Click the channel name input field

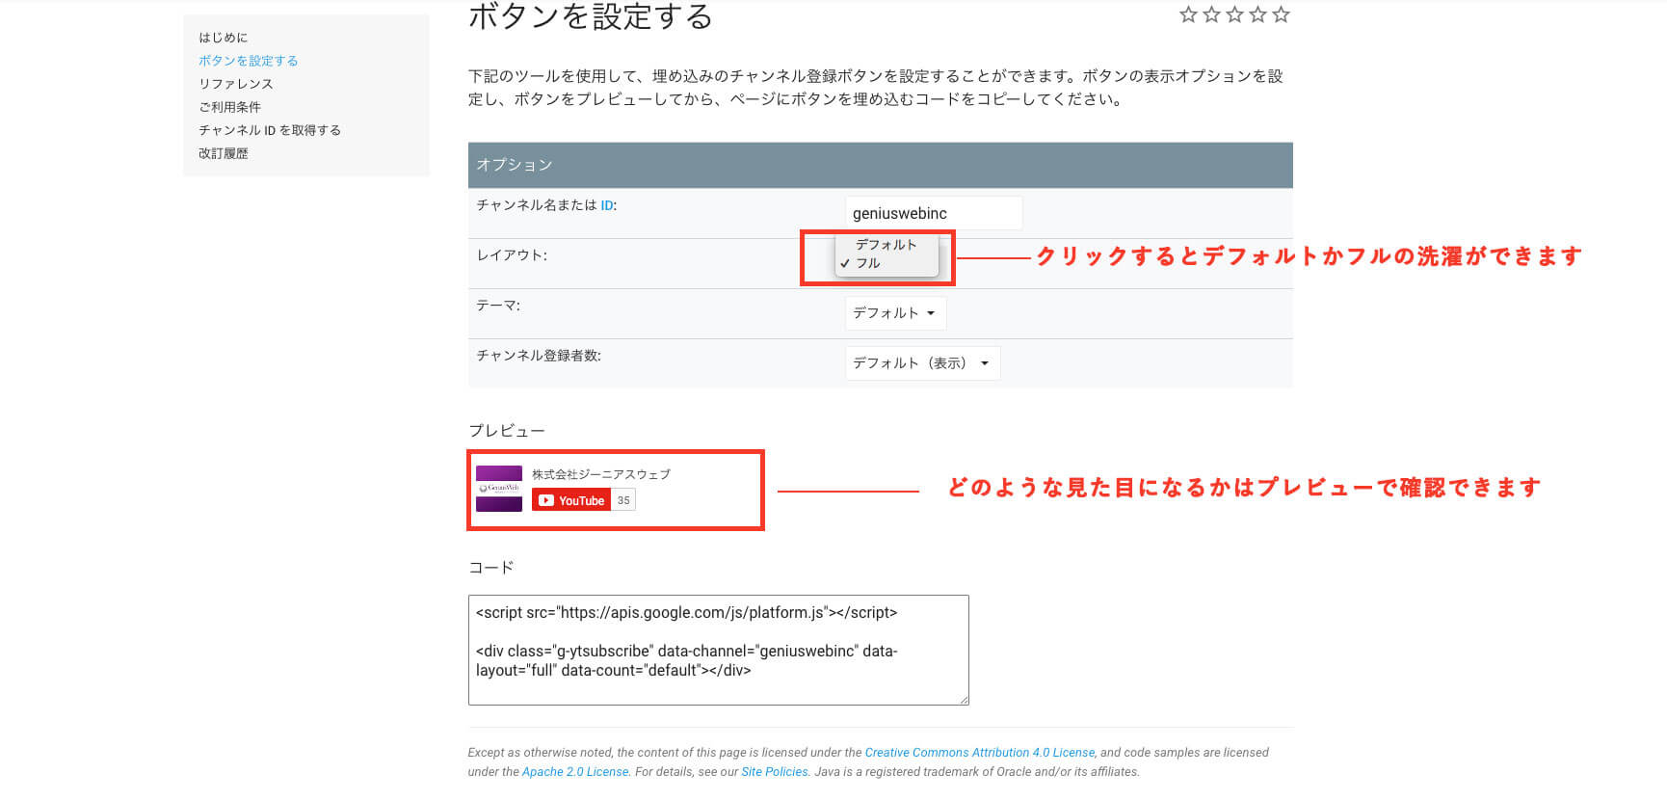(934, 213)
